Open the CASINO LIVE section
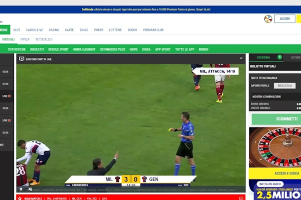This screenshot has height=200, width=301. pyautogui.click(x=34, y=30)
